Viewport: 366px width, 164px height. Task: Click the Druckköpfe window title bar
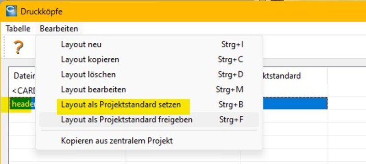tap(187, 11)
